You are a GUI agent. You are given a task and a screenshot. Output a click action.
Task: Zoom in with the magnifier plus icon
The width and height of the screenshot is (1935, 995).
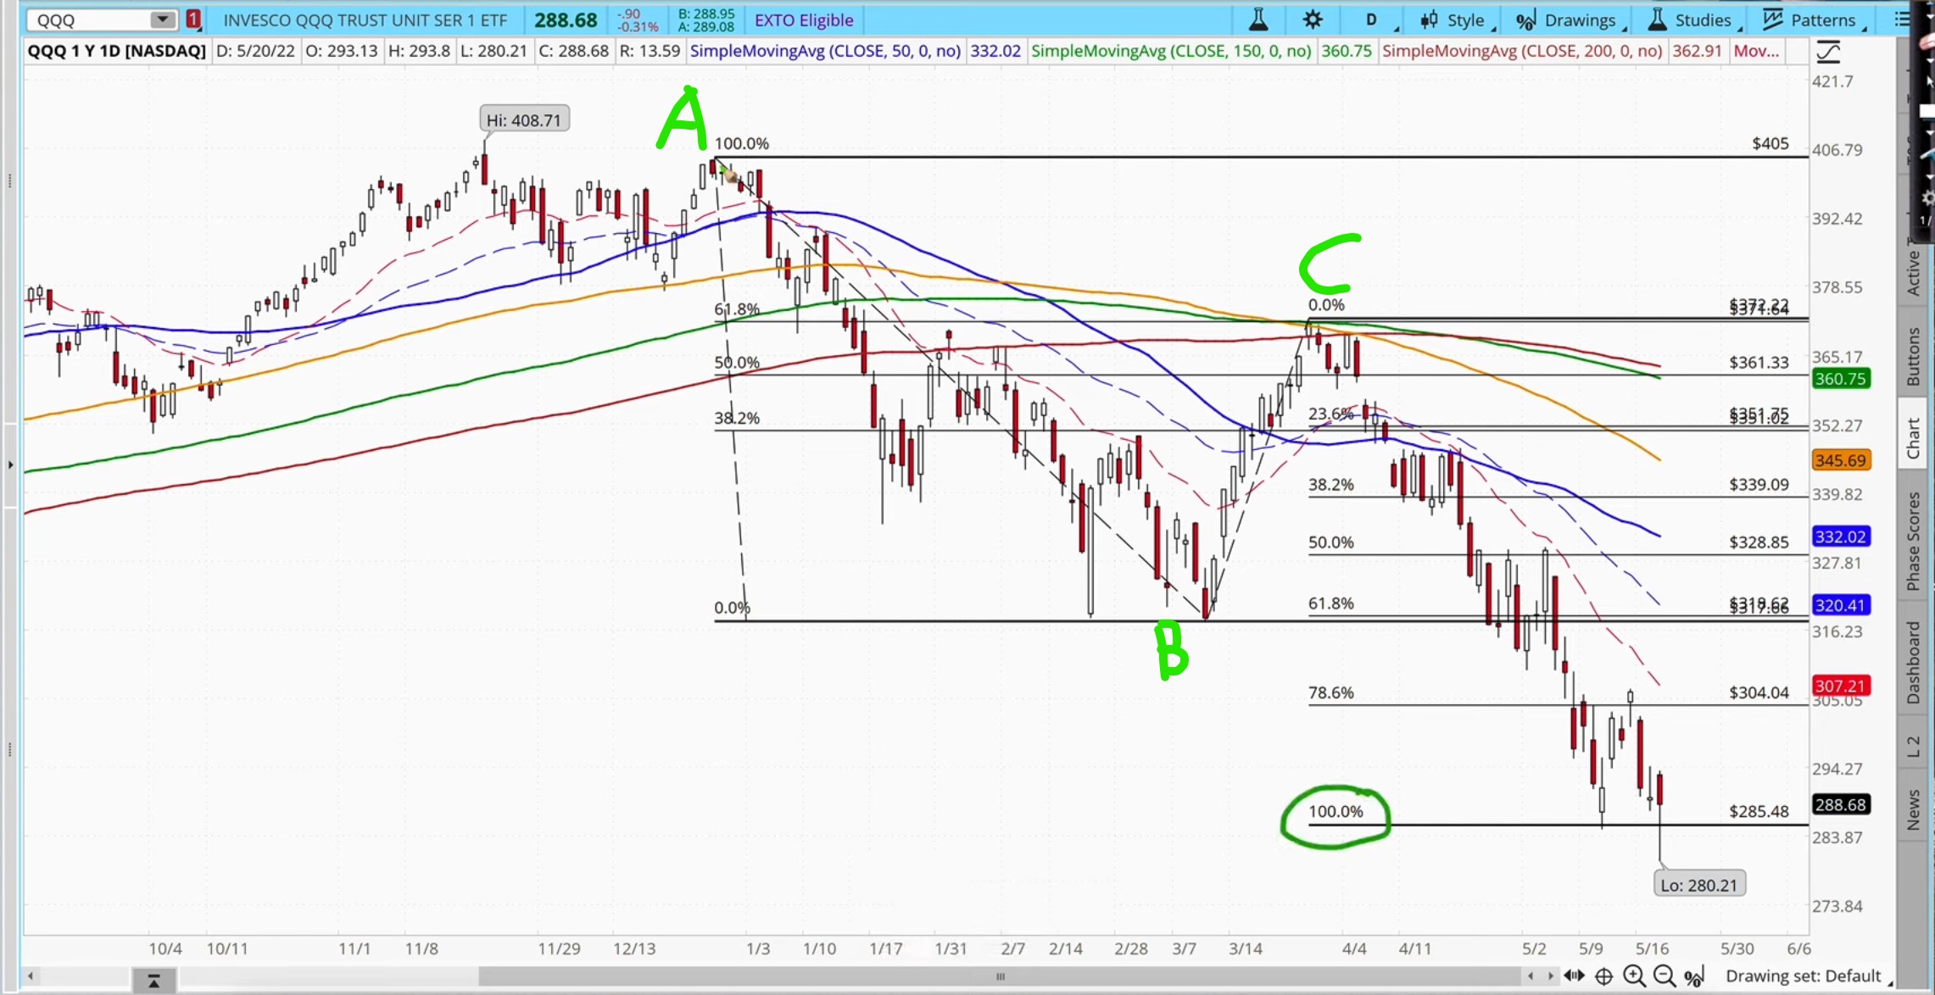pyautogui.click(x=1634, y=976)
